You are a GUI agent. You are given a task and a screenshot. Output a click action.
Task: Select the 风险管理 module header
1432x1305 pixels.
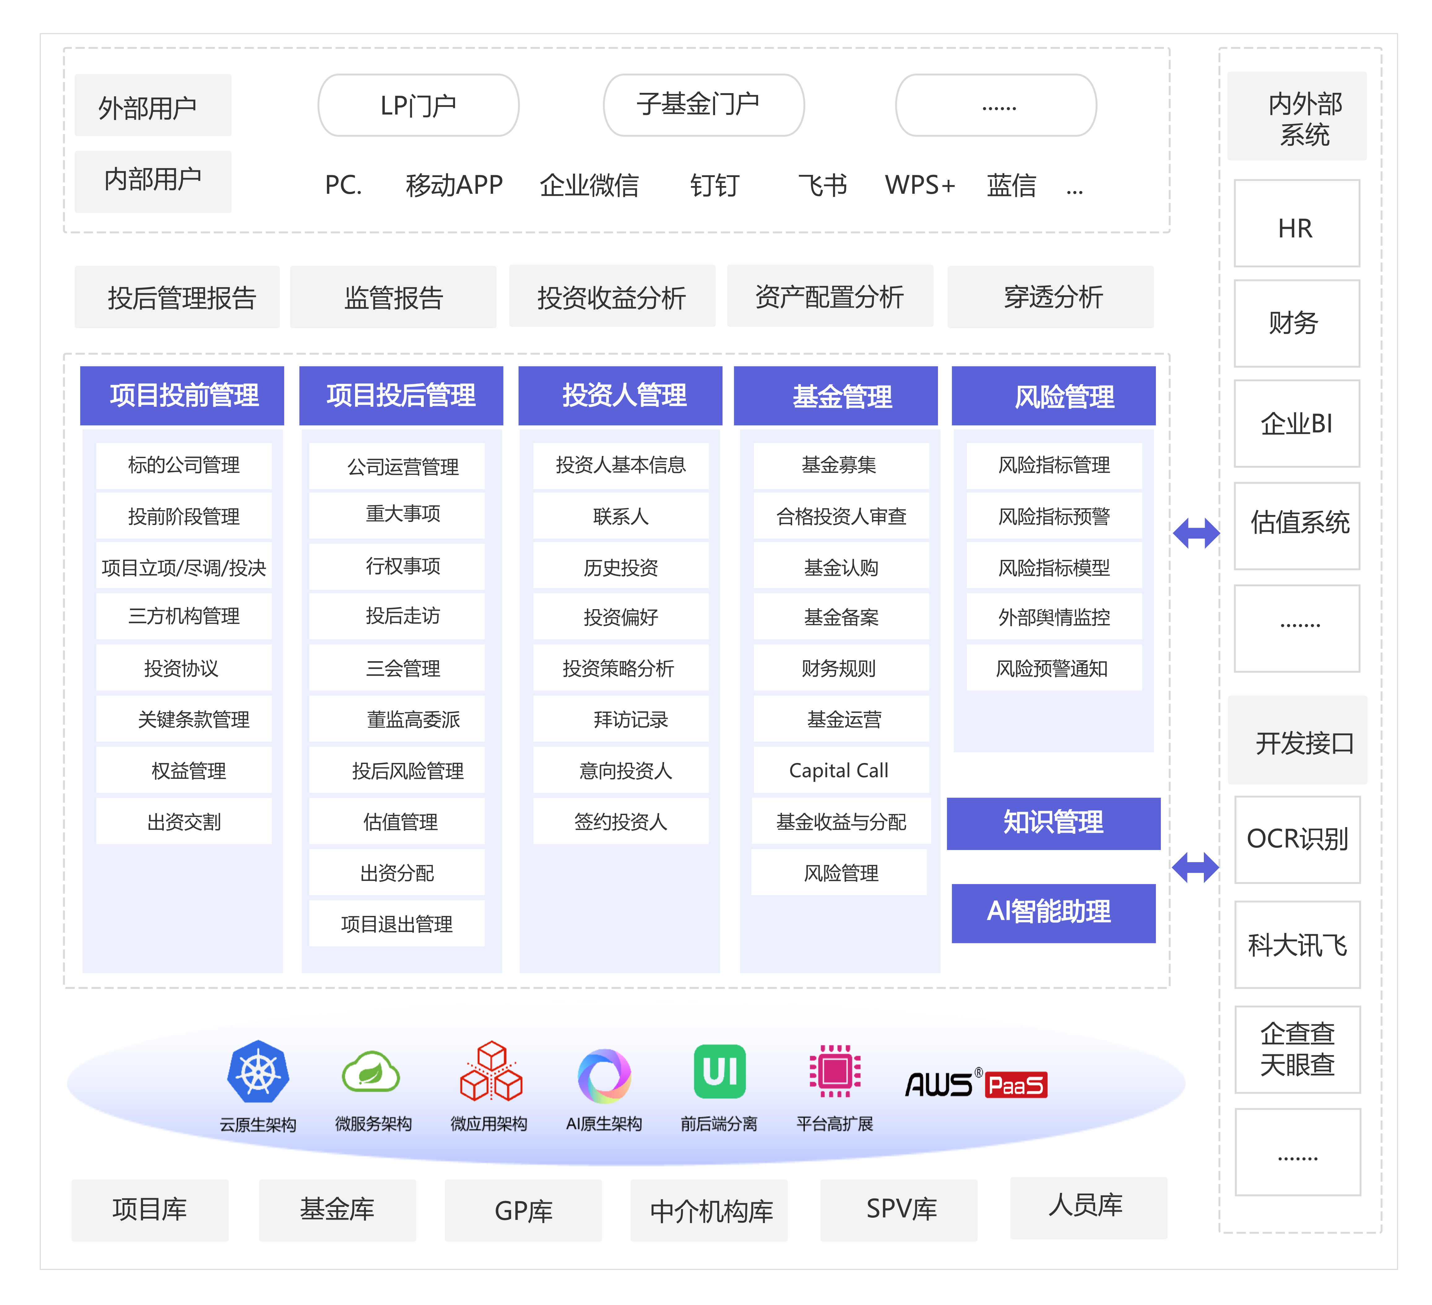tap(1053, 396)
